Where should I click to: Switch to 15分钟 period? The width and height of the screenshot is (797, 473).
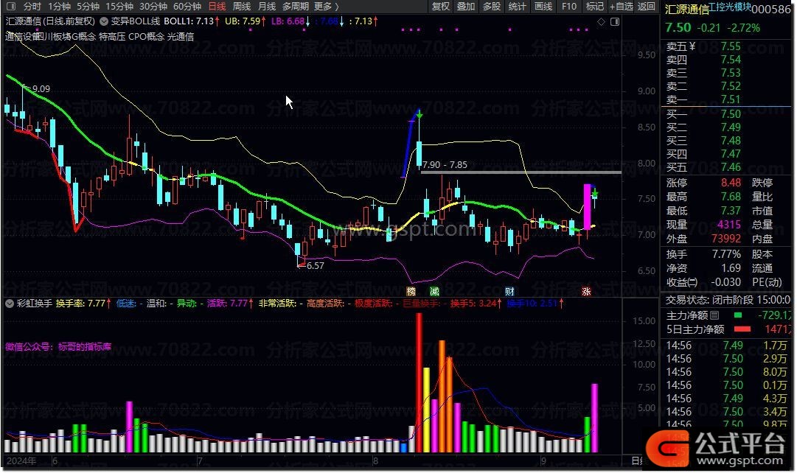119,7
